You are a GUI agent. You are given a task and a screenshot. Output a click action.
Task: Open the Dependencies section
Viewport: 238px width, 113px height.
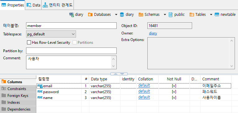(18, 109)
